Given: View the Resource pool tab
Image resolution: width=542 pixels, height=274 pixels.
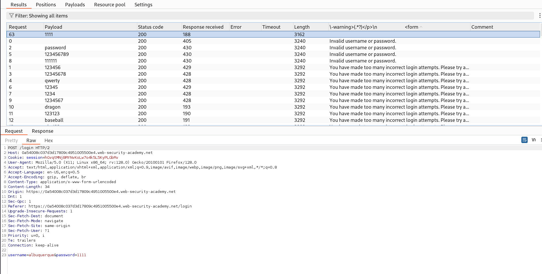Looking at the screenshot, I should point(110,5).
